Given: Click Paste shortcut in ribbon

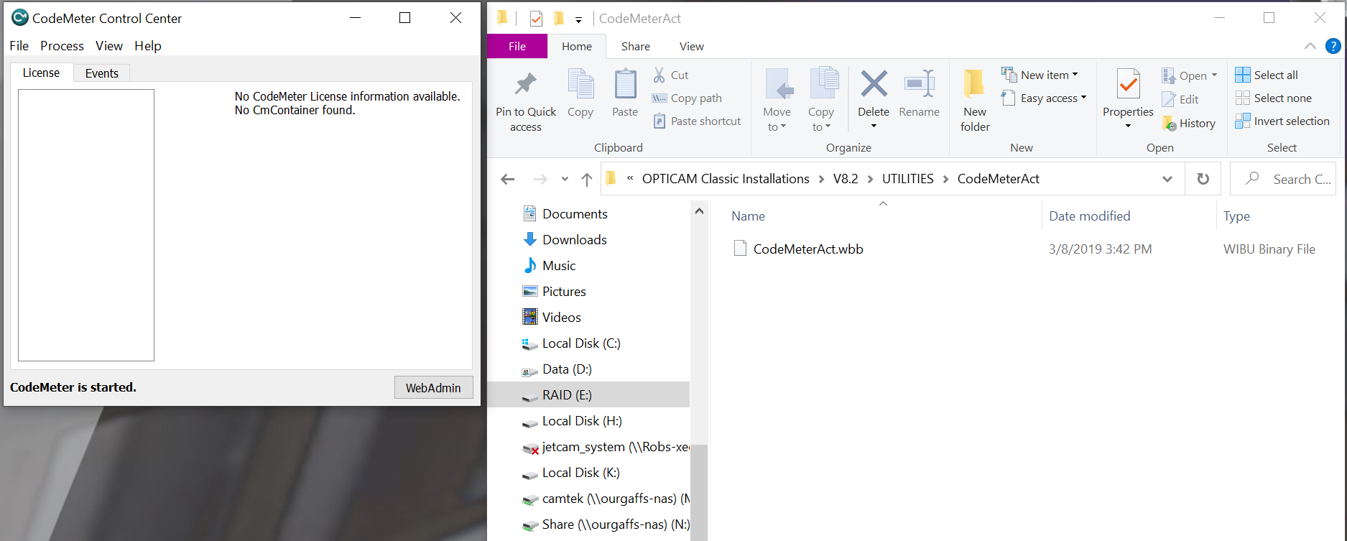Looking at the screenshot, I should click(x=697, y=121).
